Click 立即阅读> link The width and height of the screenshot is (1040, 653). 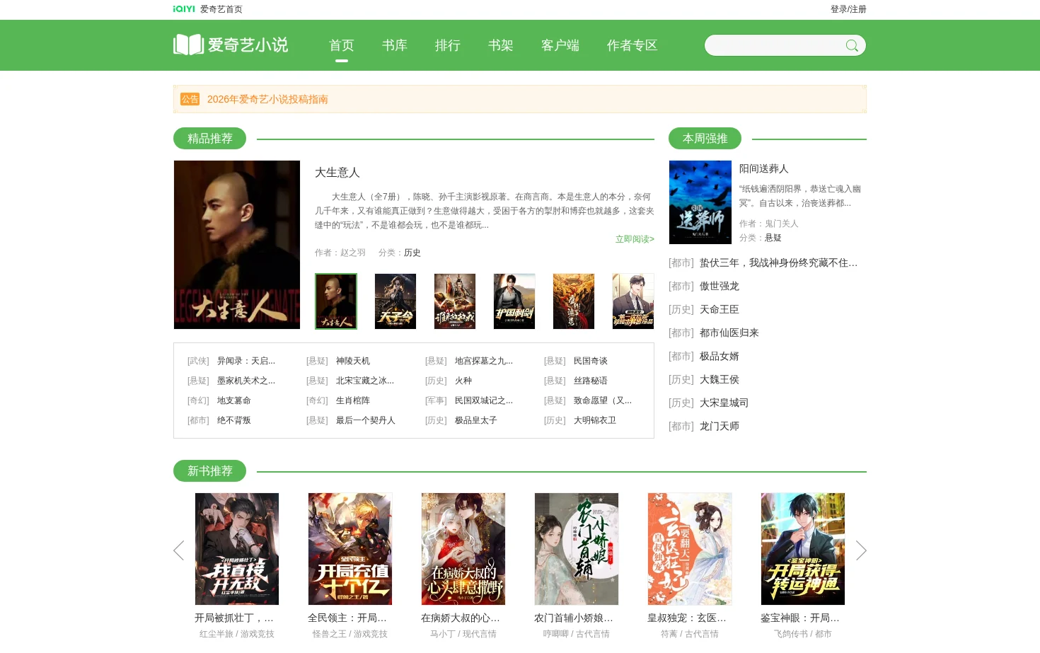tap(635, 239)
